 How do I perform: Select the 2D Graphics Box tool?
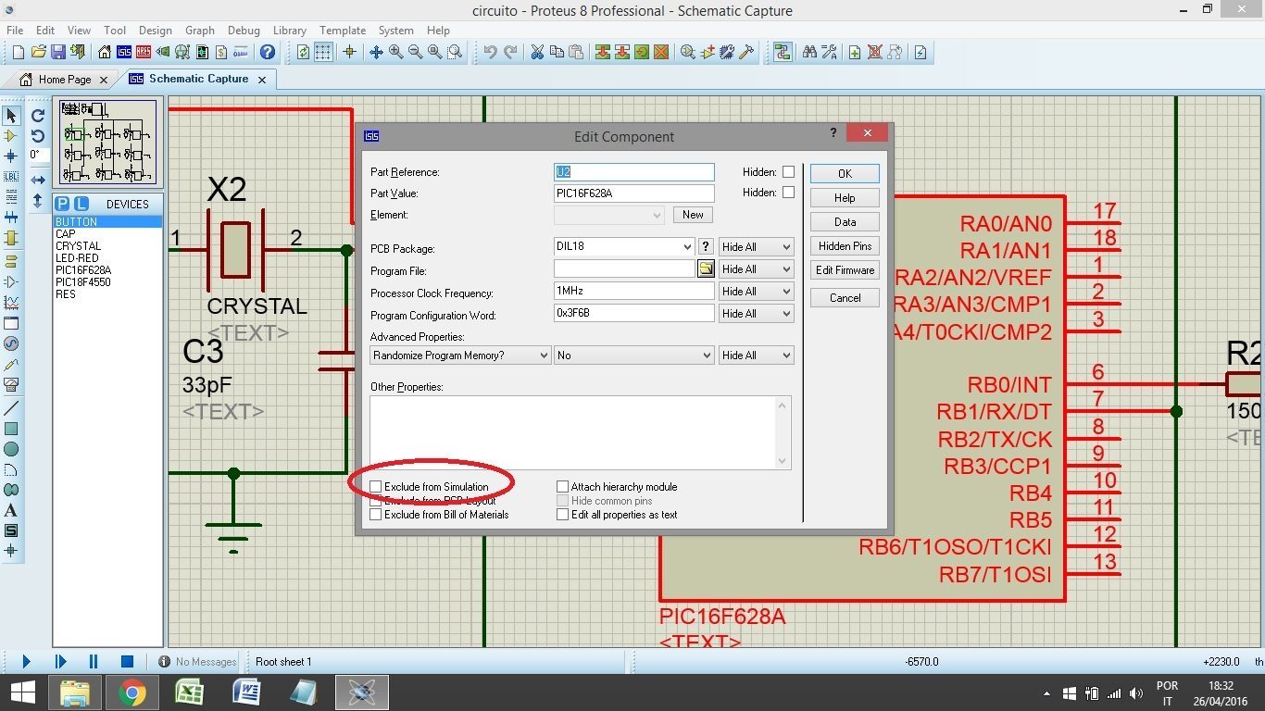point(11,429)
